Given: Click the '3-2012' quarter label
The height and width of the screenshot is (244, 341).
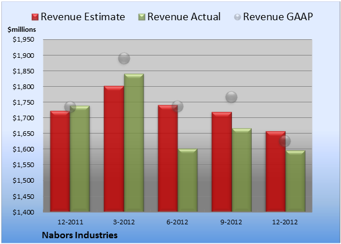Looking at the screenshot, I should [x=124, y=222].
